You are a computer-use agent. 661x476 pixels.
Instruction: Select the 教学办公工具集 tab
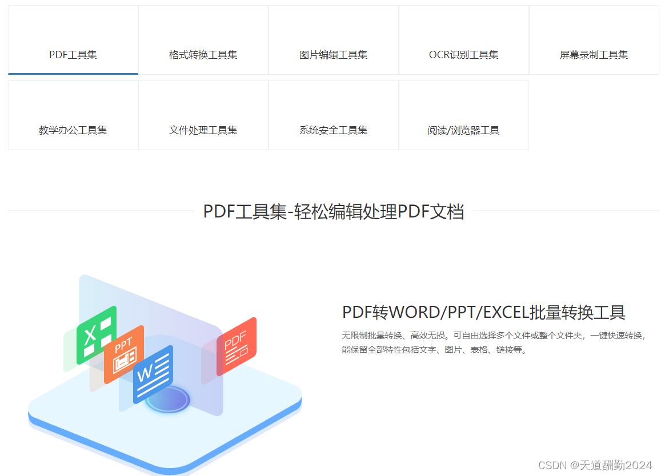point(73,115)
